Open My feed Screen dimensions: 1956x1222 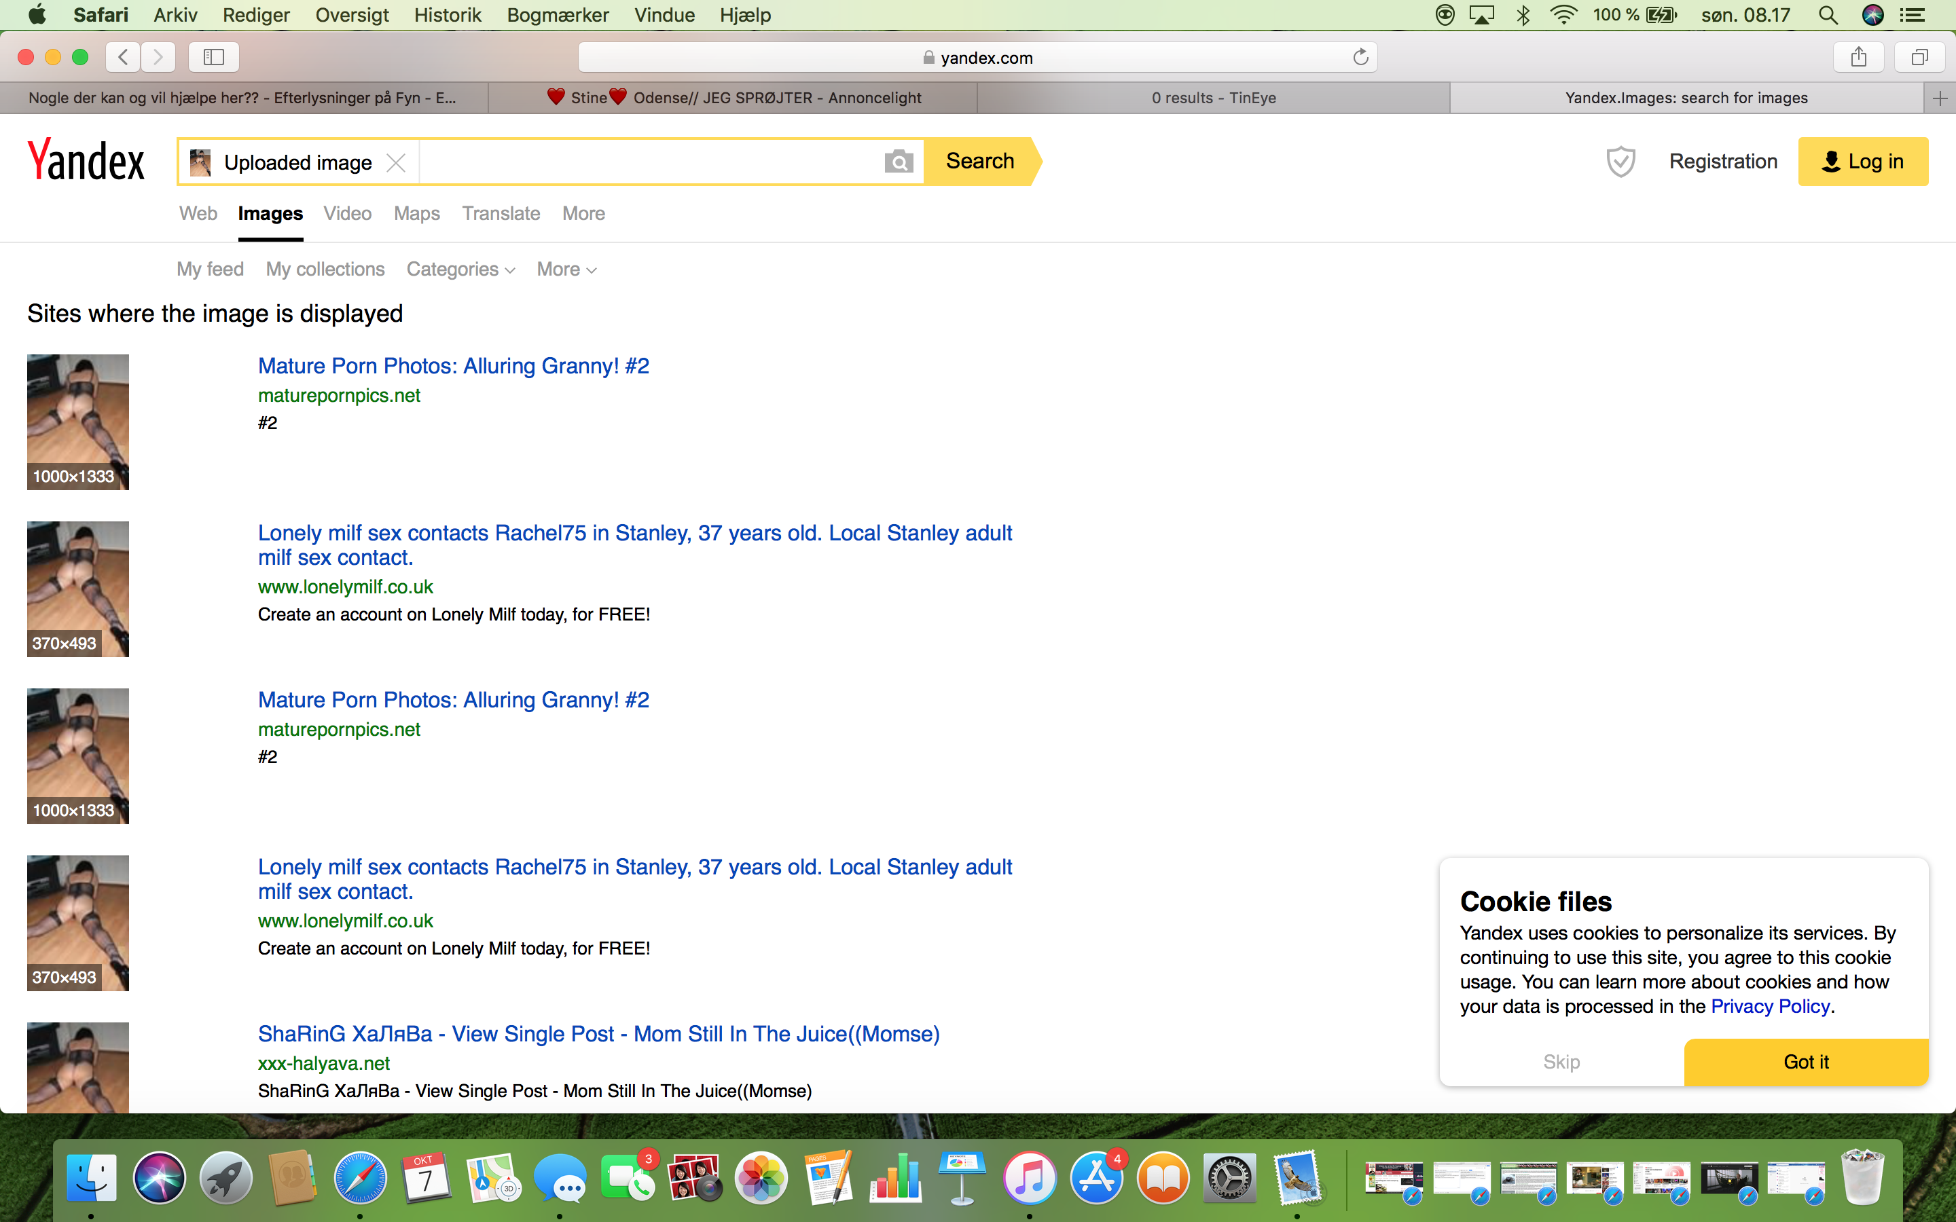click(210, 269)
